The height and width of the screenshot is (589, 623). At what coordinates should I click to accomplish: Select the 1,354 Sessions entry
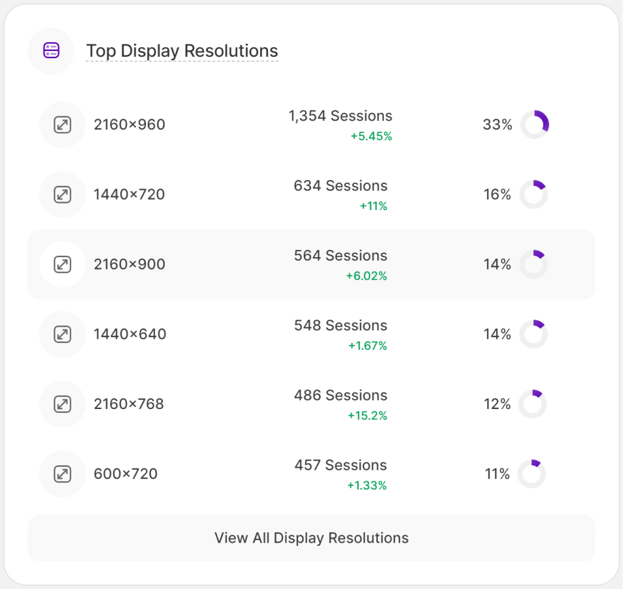coord(340,116)
